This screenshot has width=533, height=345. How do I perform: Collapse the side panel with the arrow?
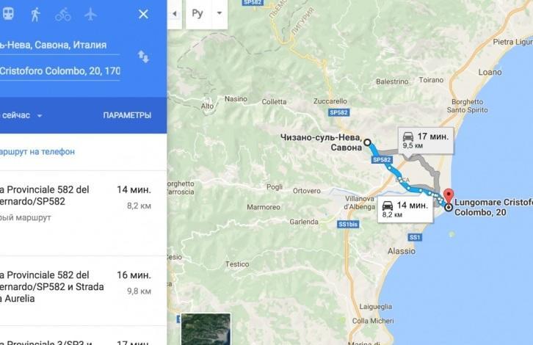[175, 14]
